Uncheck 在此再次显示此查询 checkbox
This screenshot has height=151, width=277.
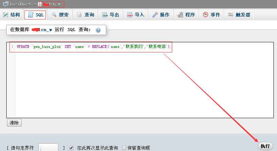[71, 148]
